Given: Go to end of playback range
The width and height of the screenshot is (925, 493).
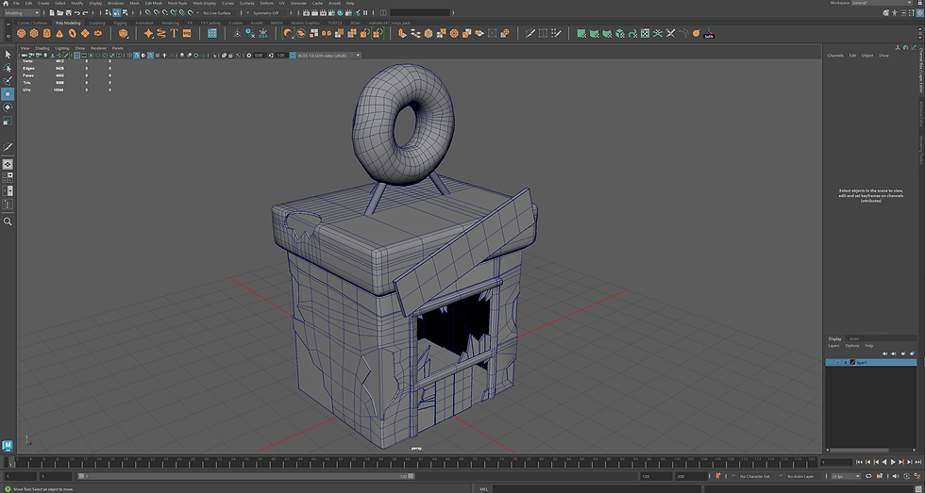Looking at the screenshot, I should (917, 462).
